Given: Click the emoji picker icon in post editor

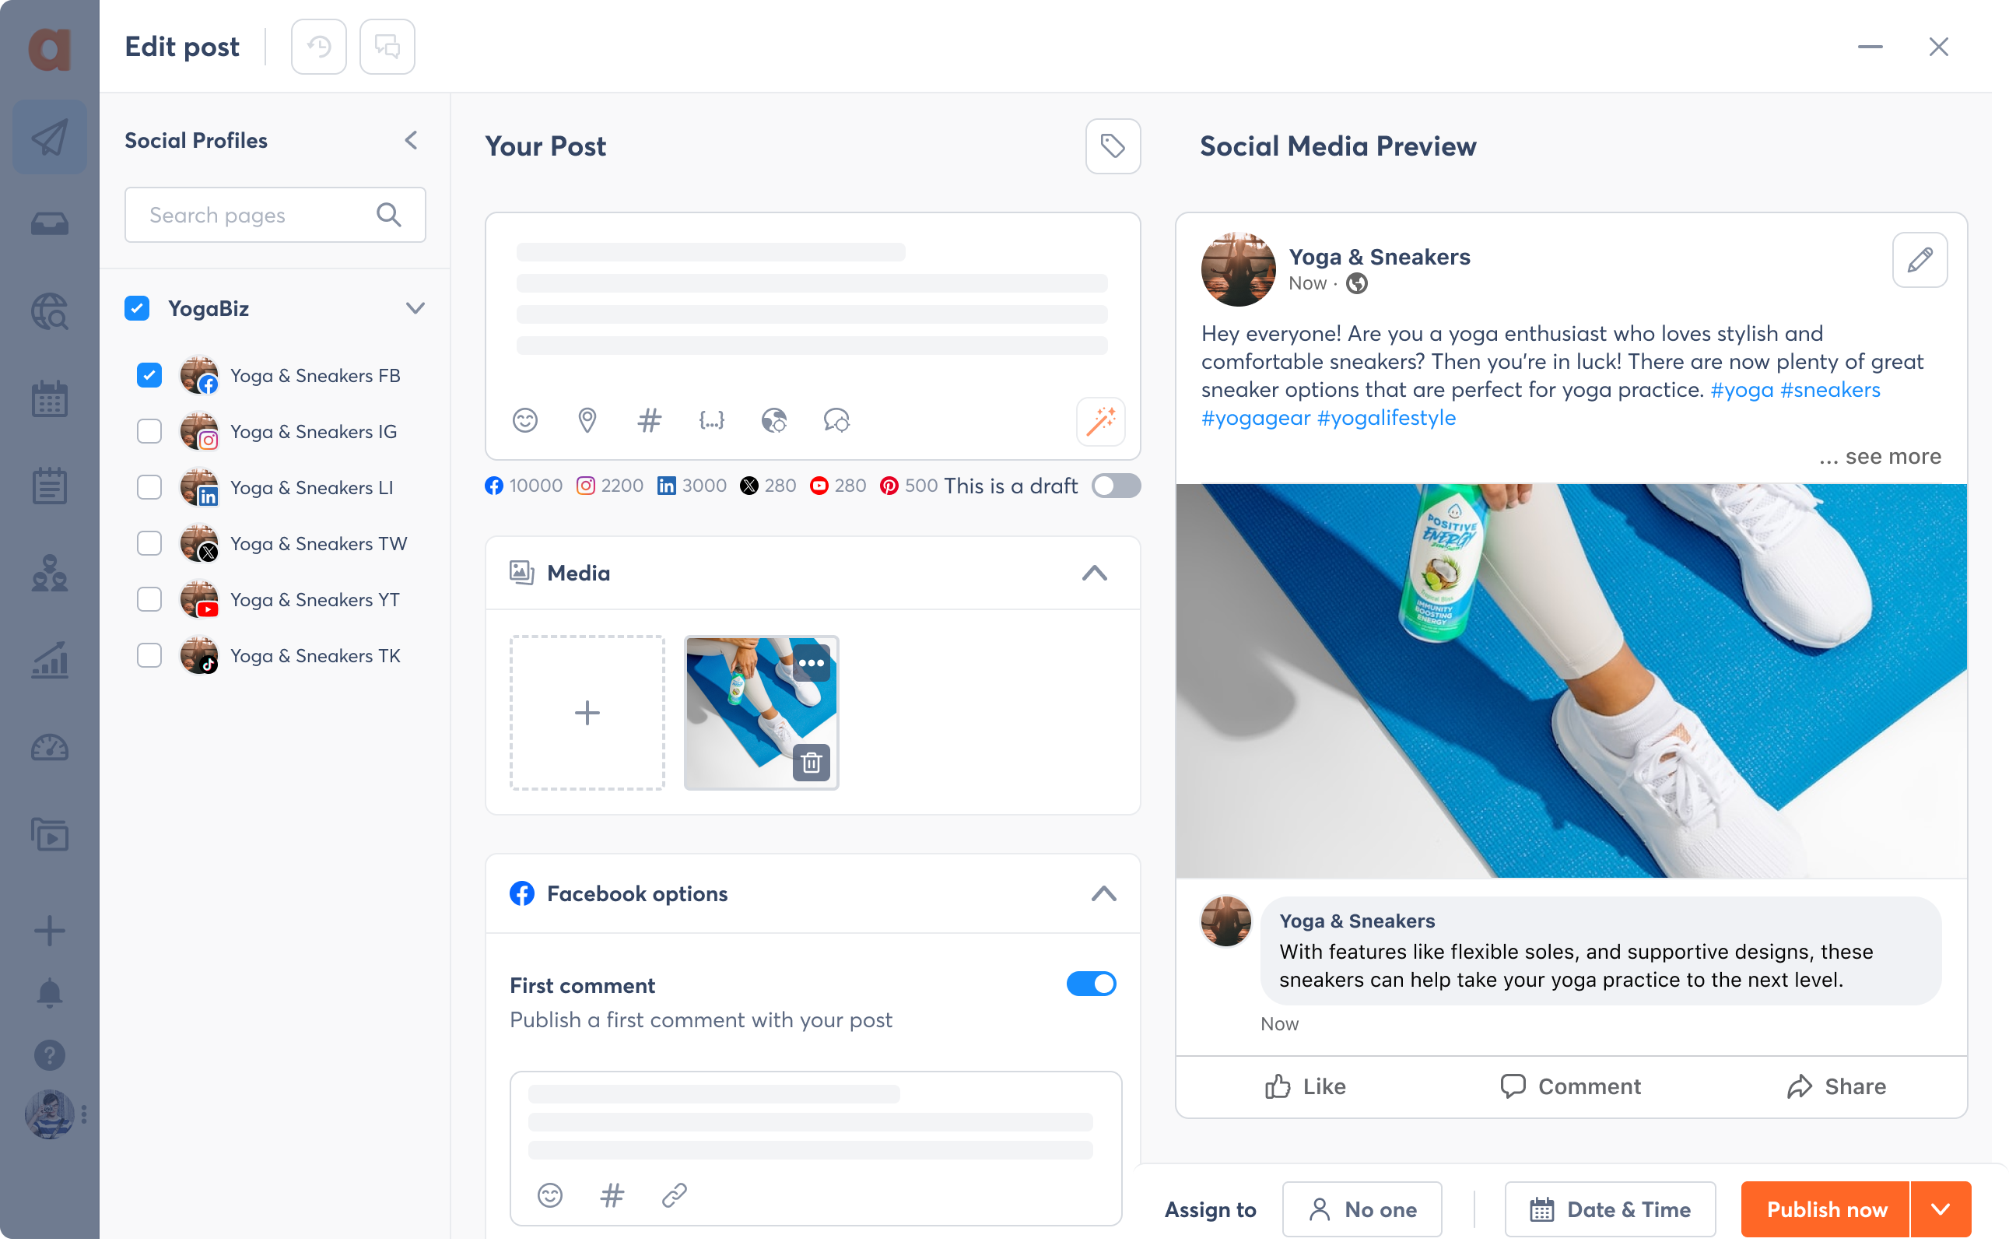Looking at the screenshot, I should 525,419.
